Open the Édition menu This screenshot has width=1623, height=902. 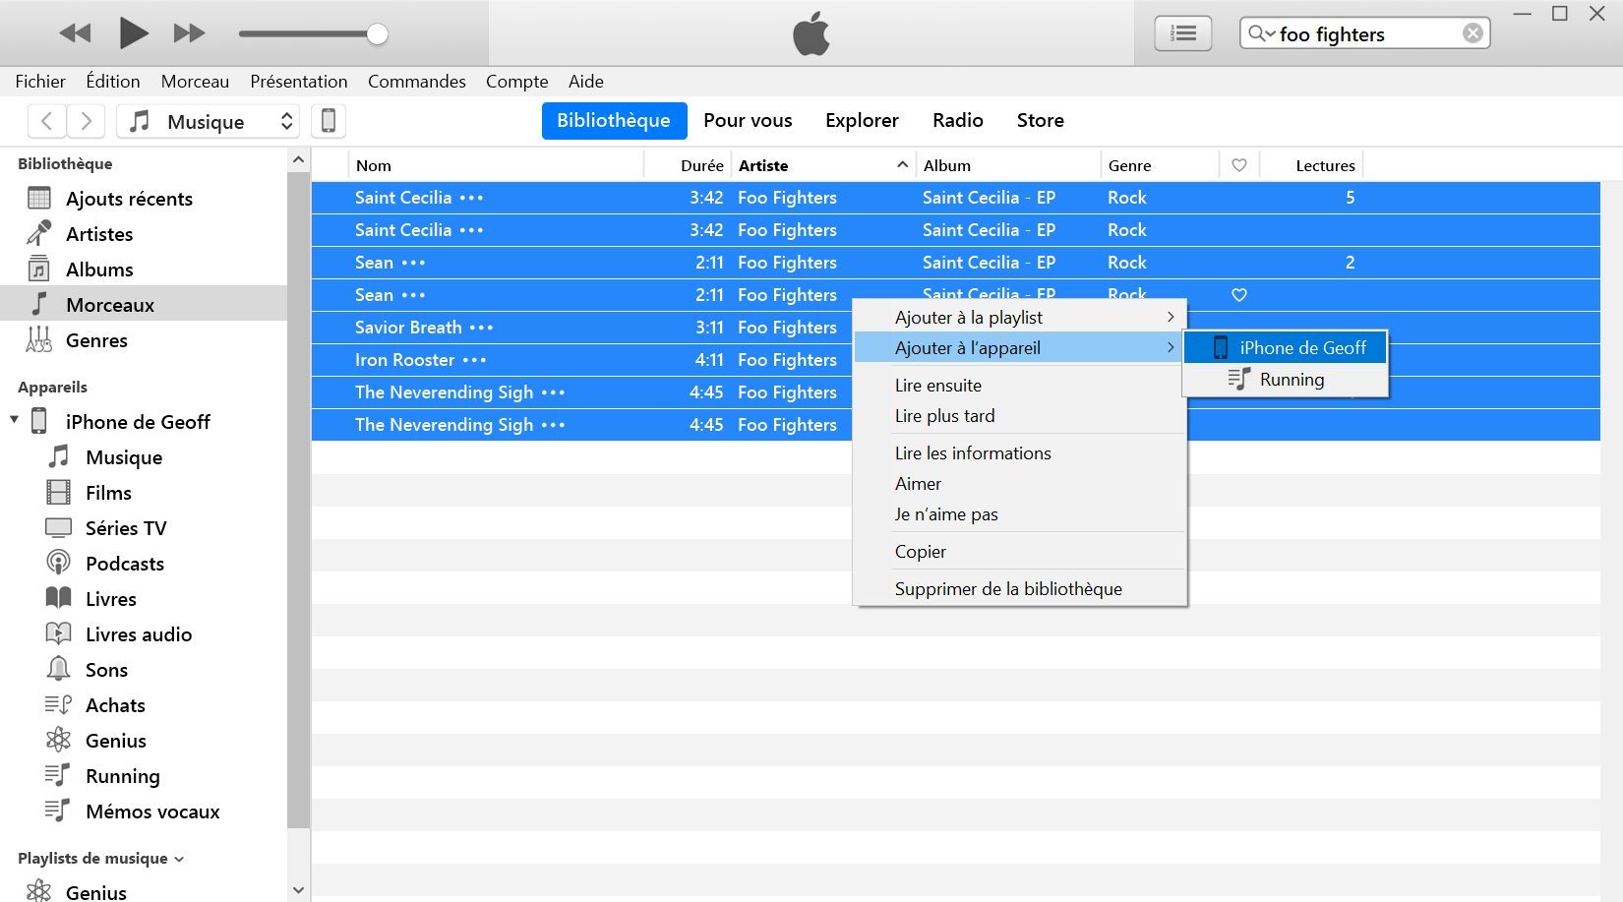pyautogui.click(x=113, y=82)
